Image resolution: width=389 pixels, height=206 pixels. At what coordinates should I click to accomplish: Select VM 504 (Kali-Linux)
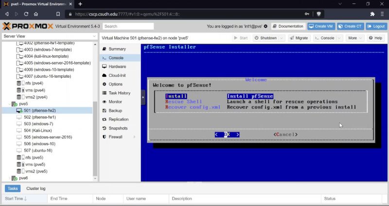click(38, 130)
